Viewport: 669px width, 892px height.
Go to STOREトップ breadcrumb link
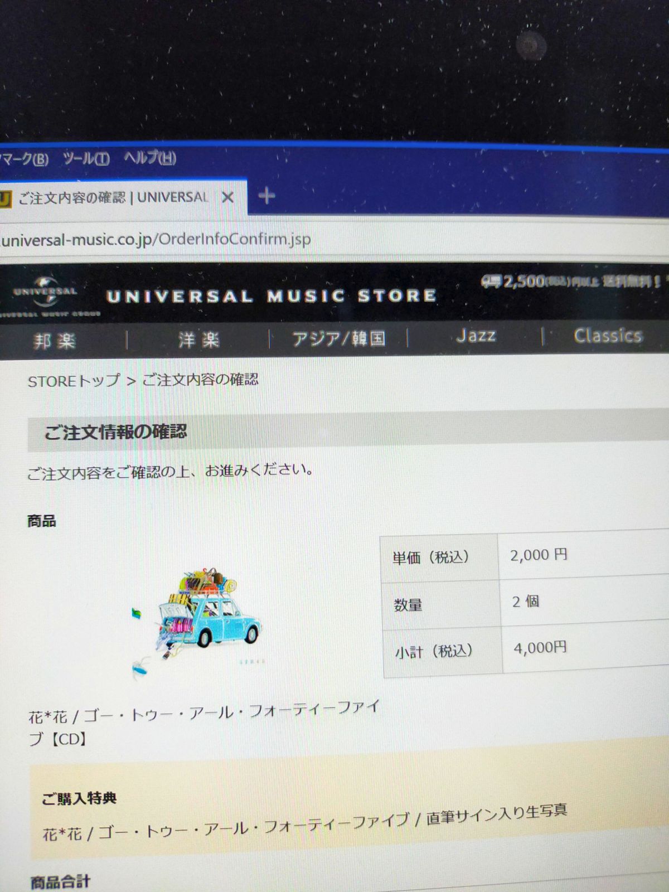coord(74,381)
